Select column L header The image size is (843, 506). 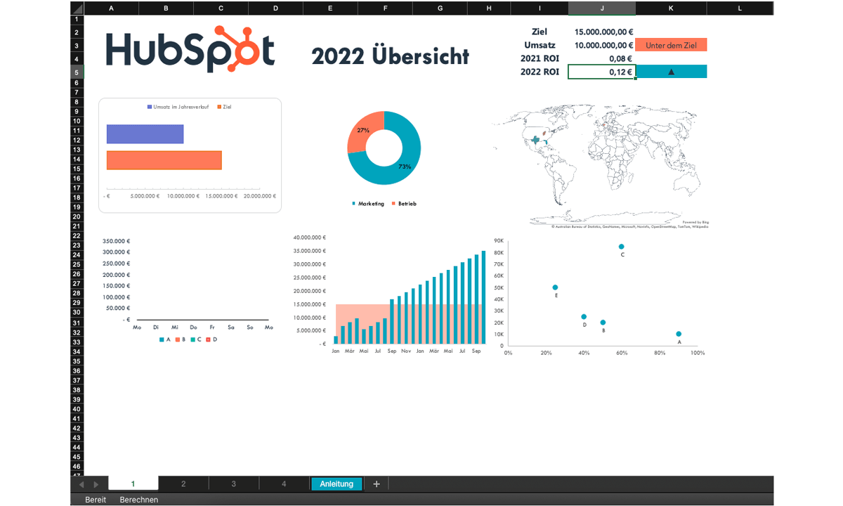pos(740,8)
